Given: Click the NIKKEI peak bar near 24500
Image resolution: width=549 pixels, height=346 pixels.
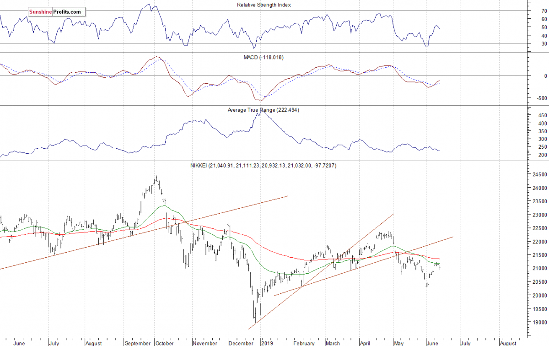Looking at the screenshot, I should (156, 178).
